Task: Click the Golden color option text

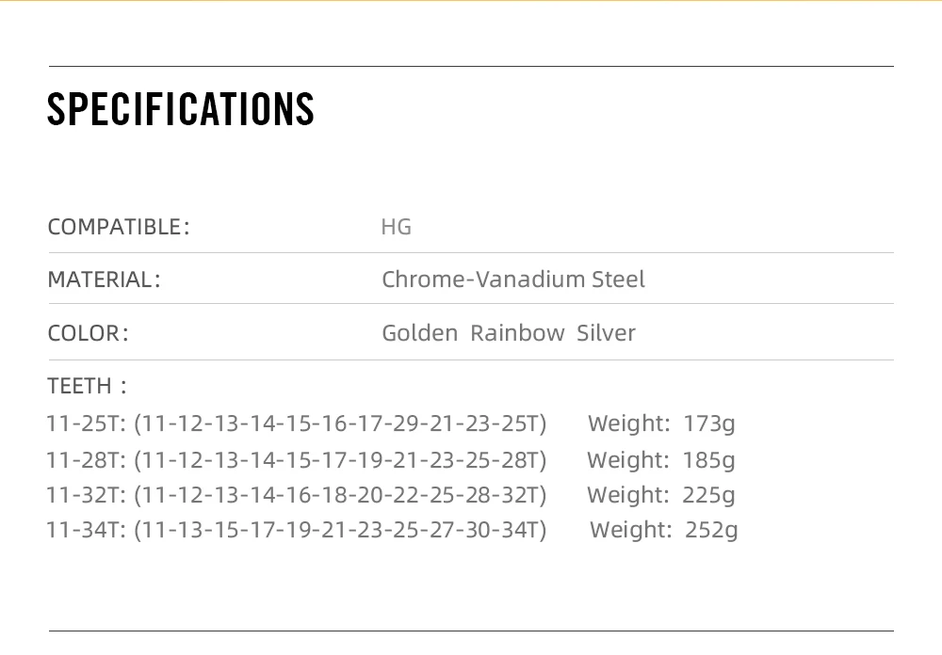Action: point(419,332)
